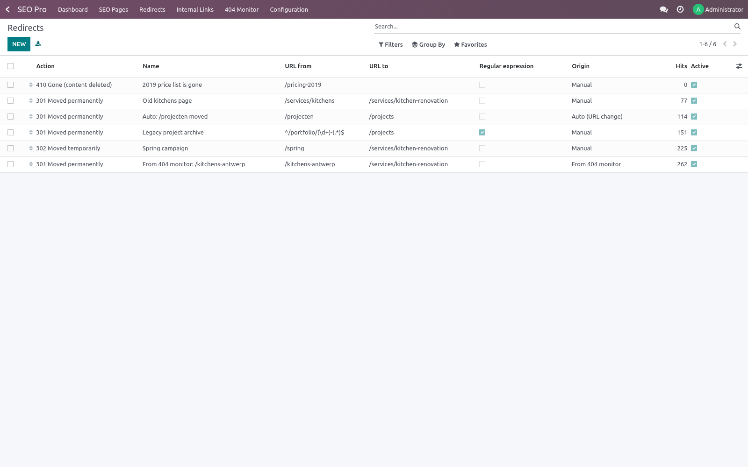Click 302 Moved temporarily action cell
The height and width of the screenshot is (467, 748).
[x=68, y=149]
